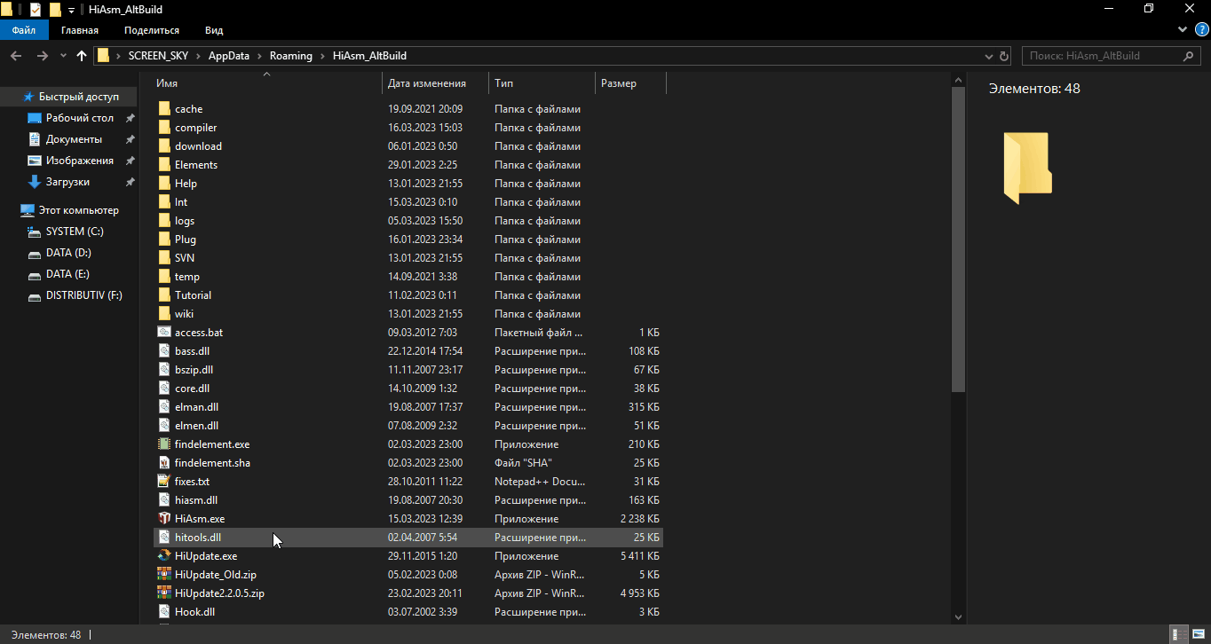Screen dimensions: 1211x644
Task: Open Quick access star icon
Action: (x=28, y=97)
